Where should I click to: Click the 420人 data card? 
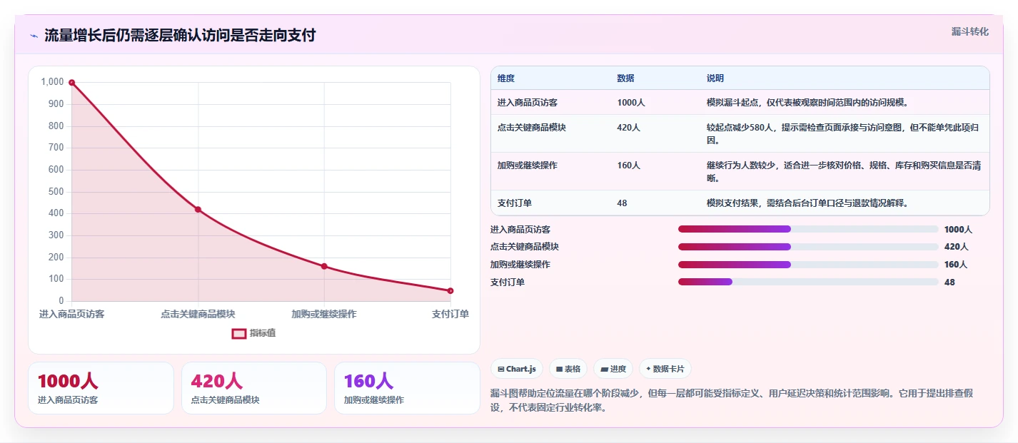coord(254,388)
